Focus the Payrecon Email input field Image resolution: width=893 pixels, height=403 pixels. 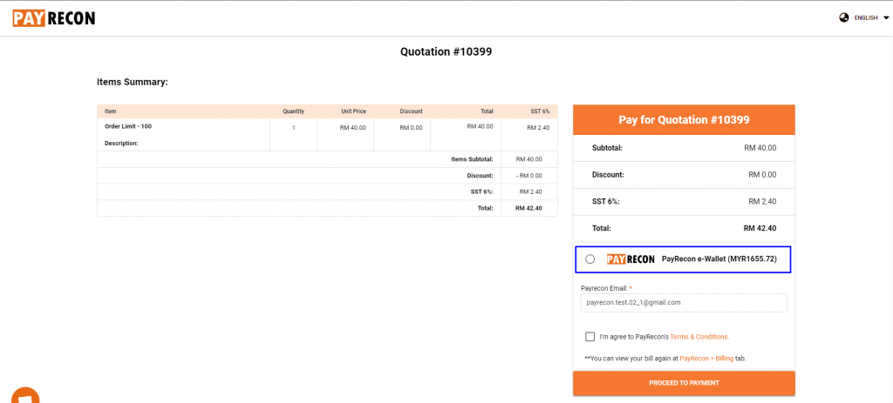(684, 303)
